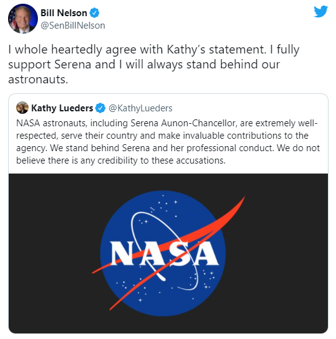This screenshot has width=336, height=339.
Task: Open Bill Nelson's tweet text
Action: [x=154, y=64]
